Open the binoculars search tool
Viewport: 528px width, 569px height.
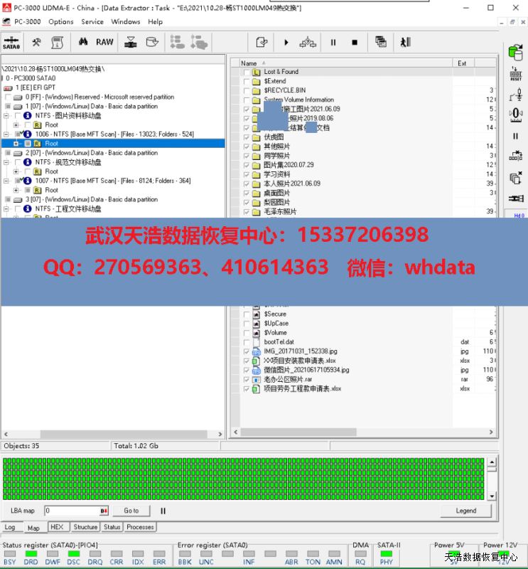point(83,42)
